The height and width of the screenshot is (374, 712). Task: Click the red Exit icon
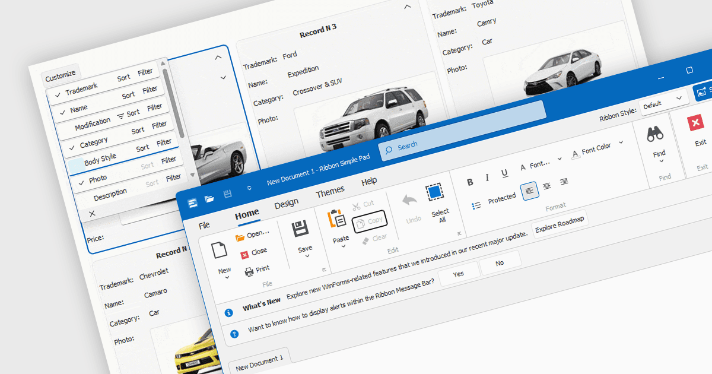(695, 123)
